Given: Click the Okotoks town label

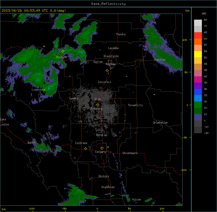Looking at the screenshot, I should (104, 176).
